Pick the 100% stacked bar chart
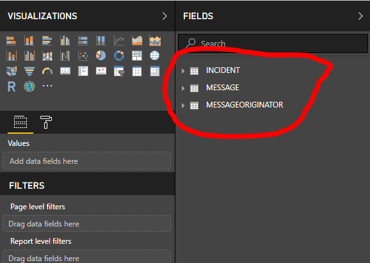Image resolution: width=370 pixels, height=263 pixels. tap(83, 40)
